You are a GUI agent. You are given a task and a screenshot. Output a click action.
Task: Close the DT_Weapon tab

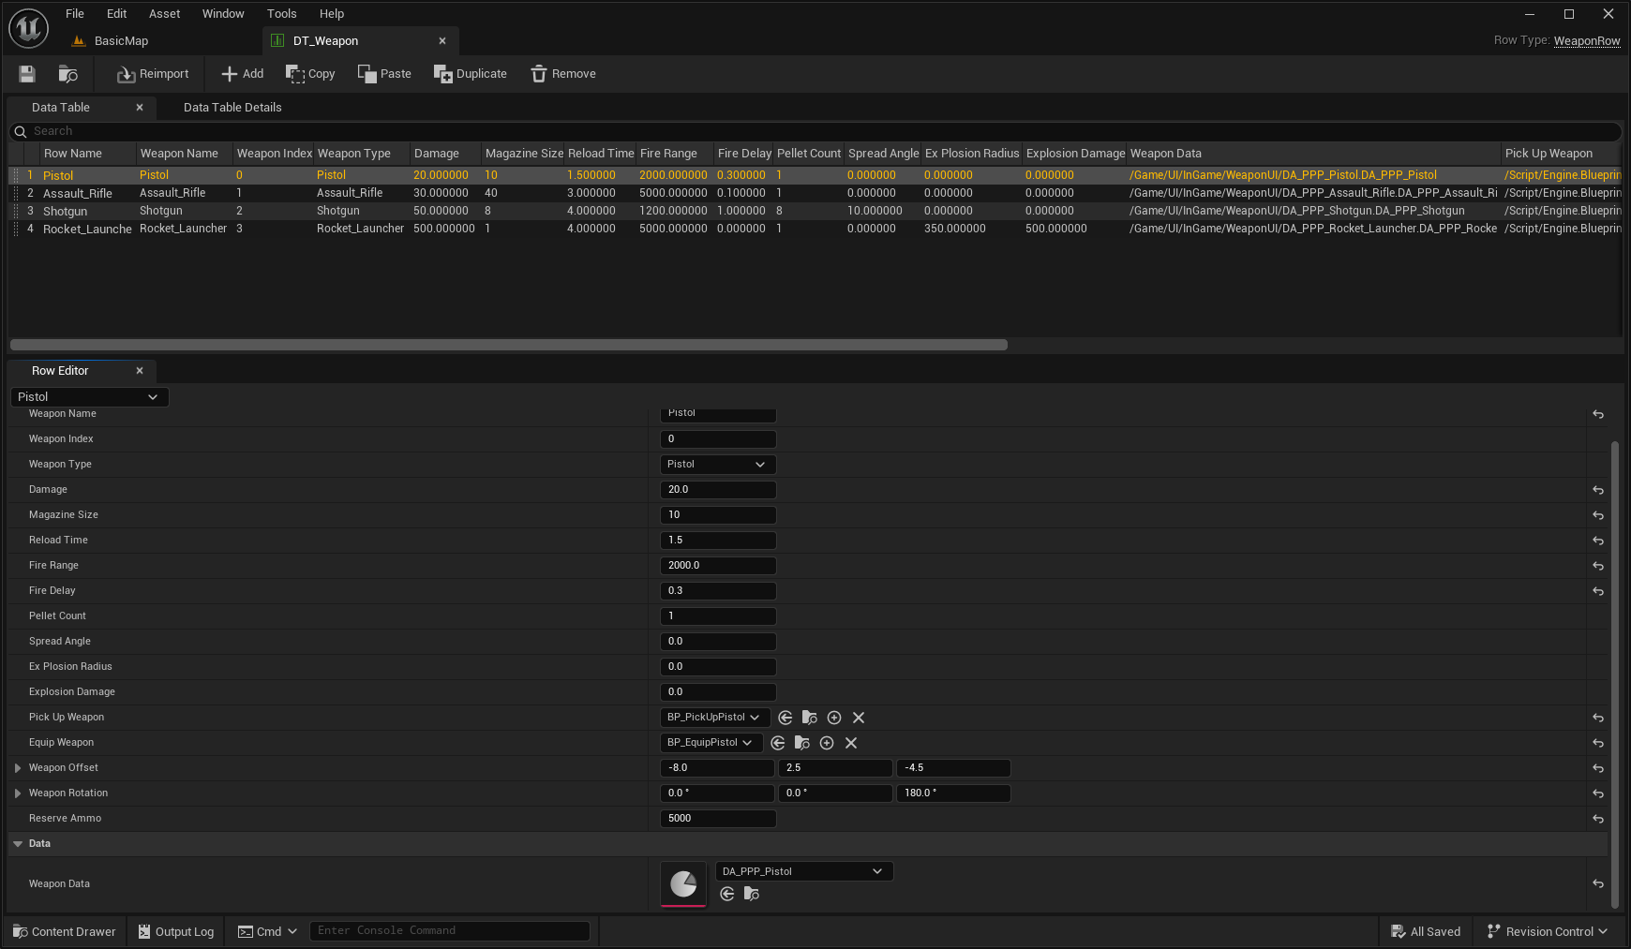442,41
